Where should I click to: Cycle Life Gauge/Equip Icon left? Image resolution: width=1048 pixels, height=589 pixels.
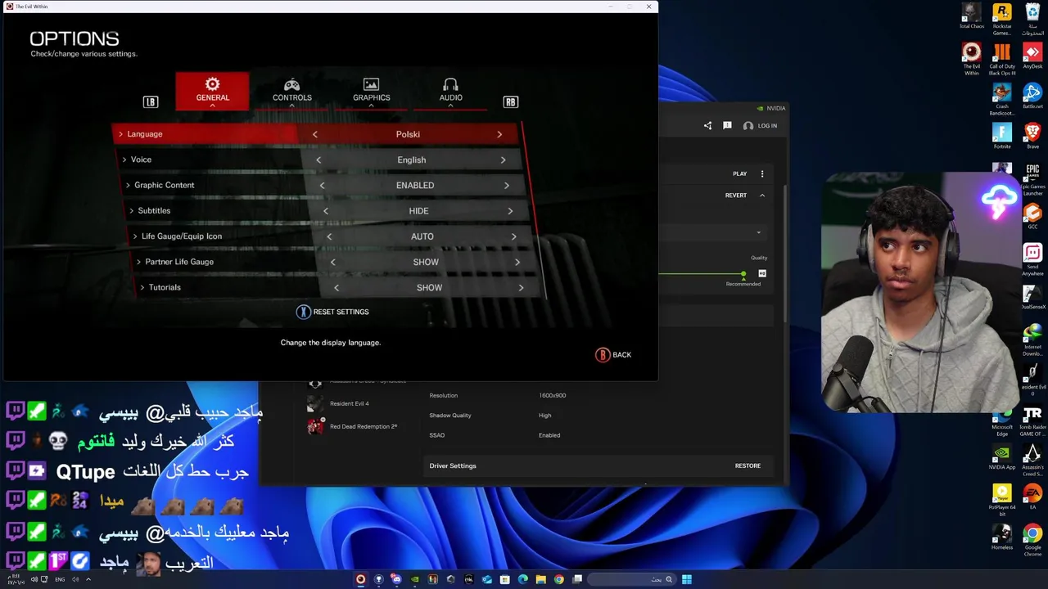329,236
